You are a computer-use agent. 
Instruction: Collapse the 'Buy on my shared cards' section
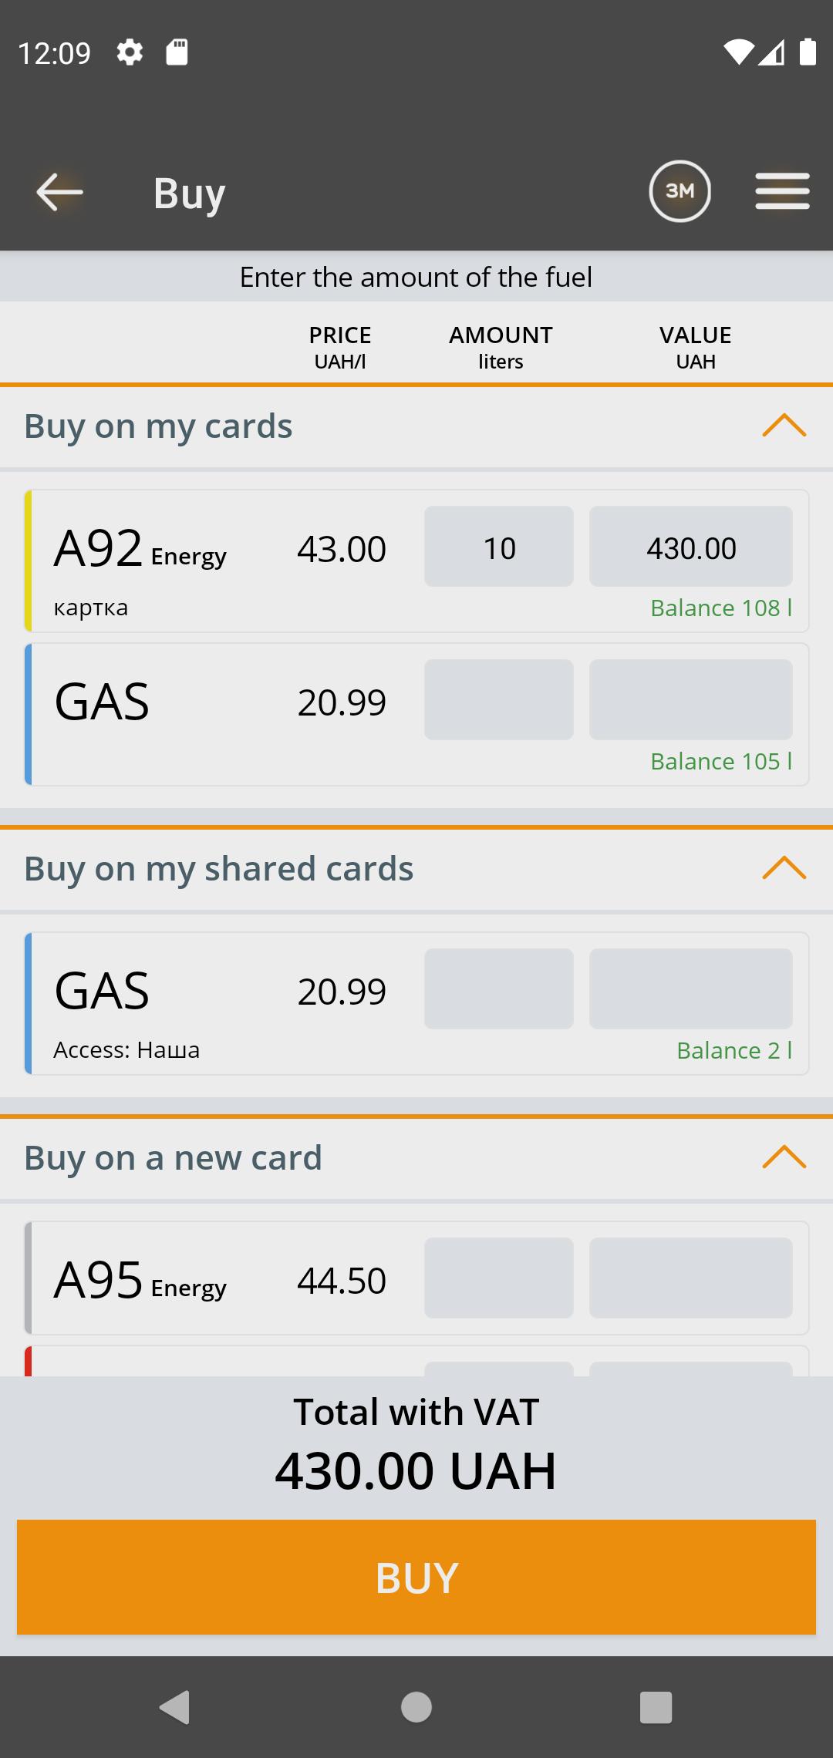click(x=784, y=868)
